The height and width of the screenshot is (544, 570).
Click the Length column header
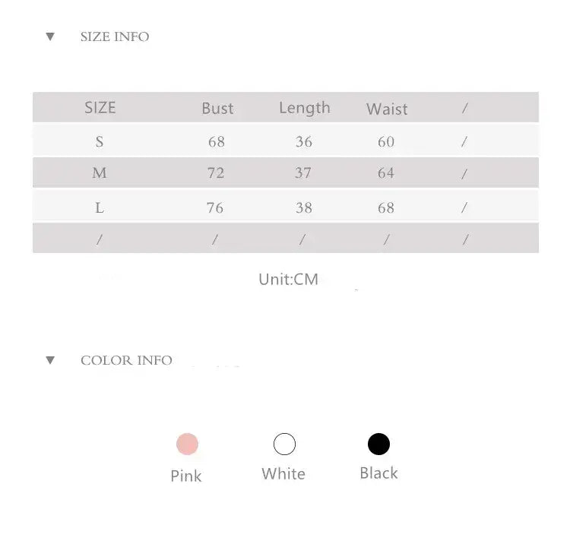coord(304,108)
